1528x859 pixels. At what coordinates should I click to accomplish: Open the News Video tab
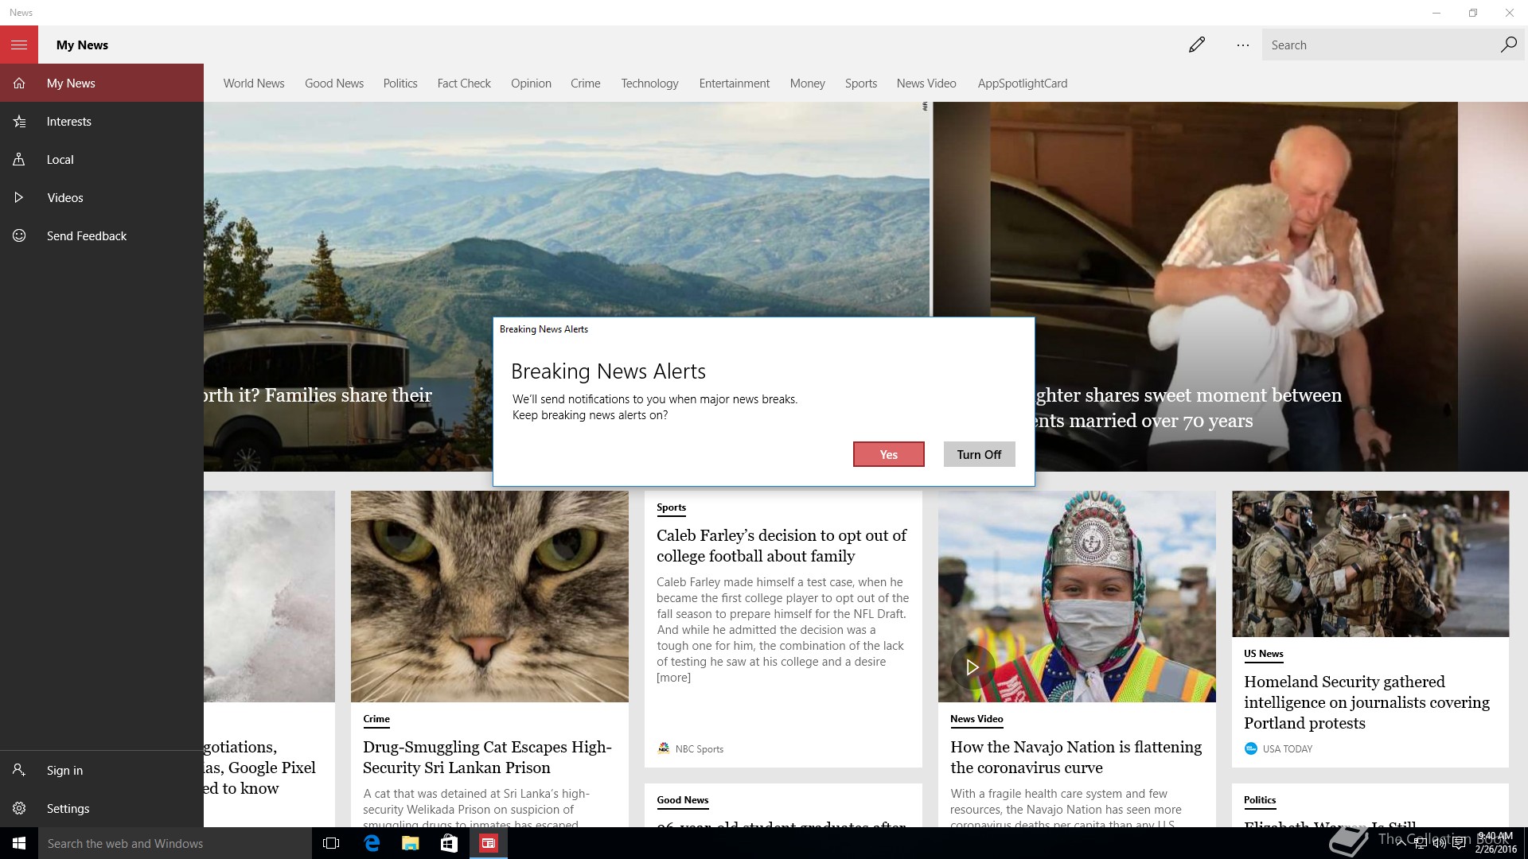[926, 83]
